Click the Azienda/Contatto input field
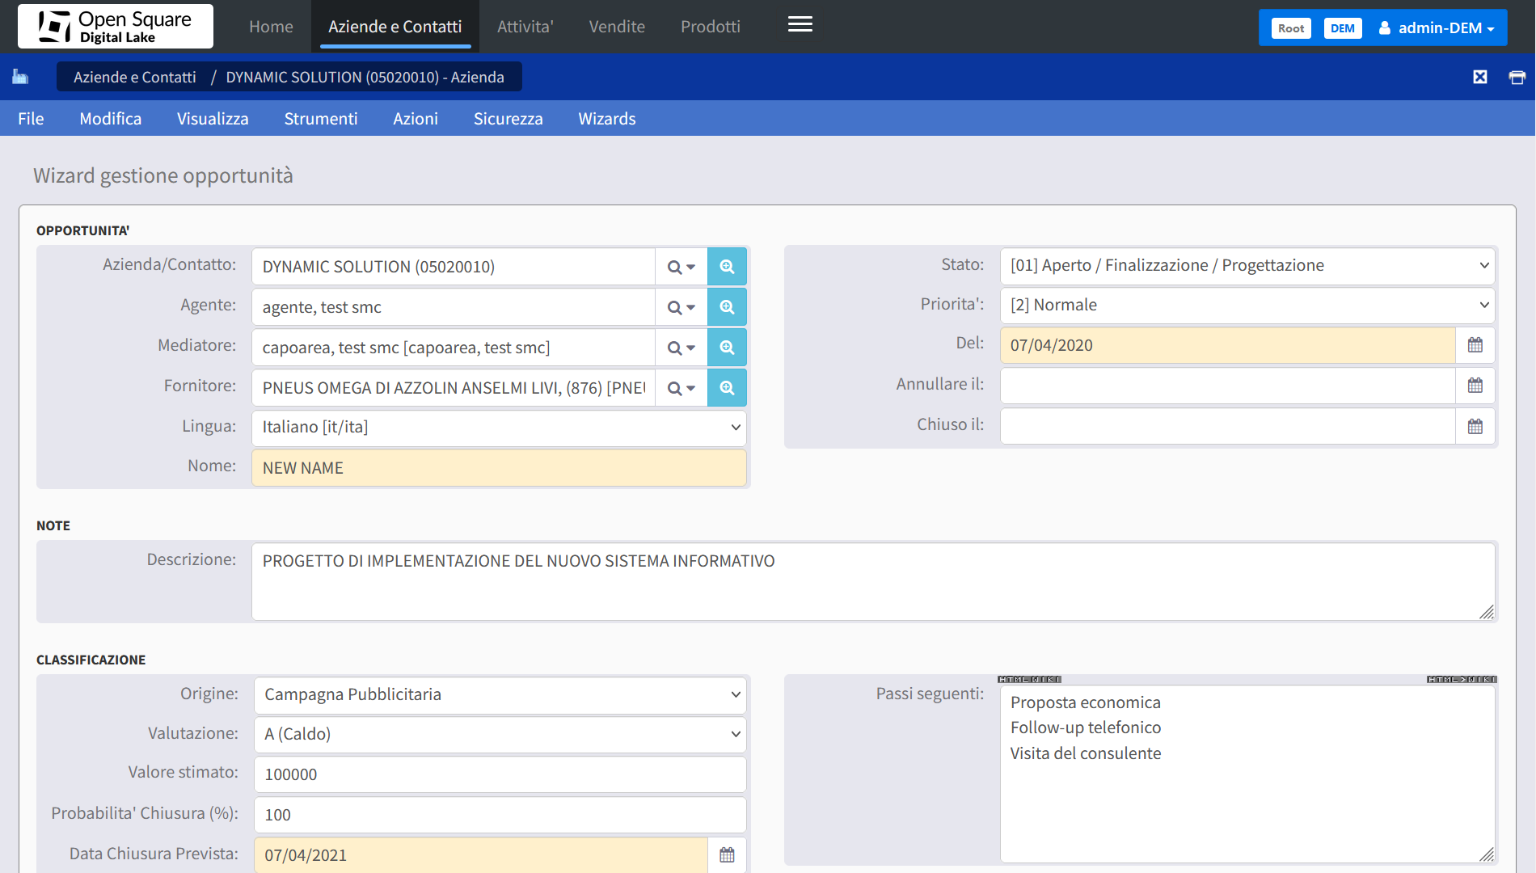 [454, 267]
